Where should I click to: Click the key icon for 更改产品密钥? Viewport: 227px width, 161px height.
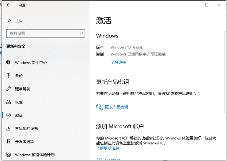99,107
